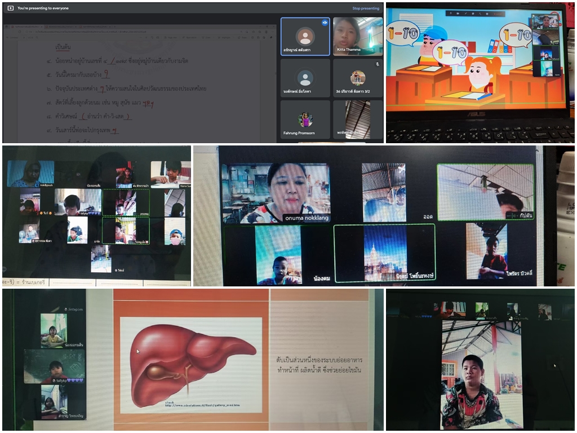Select the Fahrung Promsorn participant tile
577x433 pixels.
pyautogui.click(x=305, y=120)
